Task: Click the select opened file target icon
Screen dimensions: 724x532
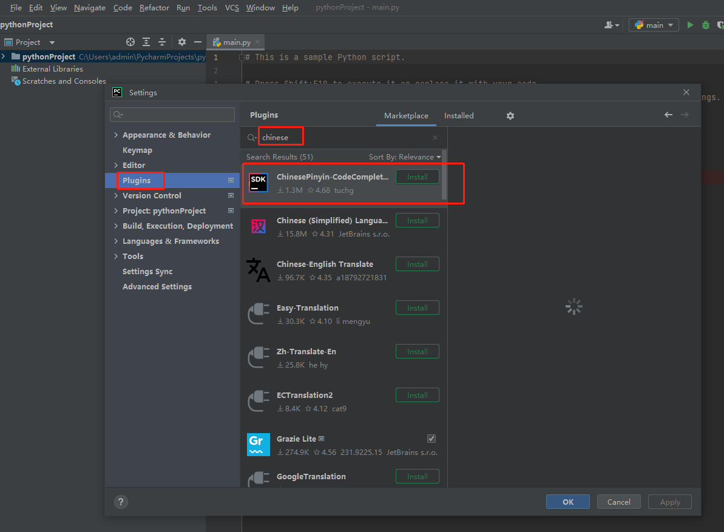Action: (x=130, y=42)
